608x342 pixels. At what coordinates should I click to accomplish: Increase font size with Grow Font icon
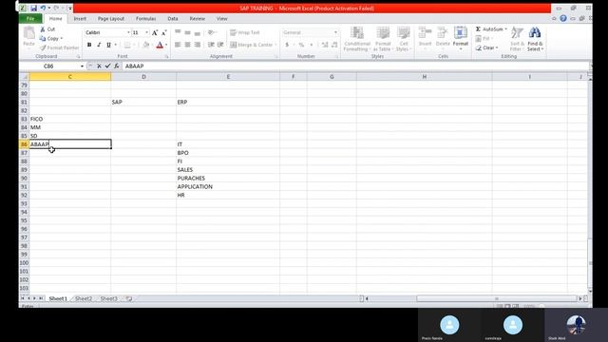coord(155,33)
